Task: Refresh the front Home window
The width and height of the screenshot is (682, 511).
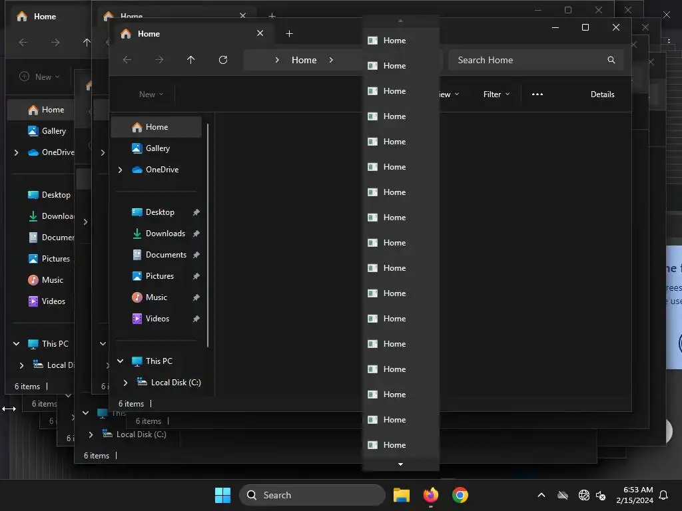Action: pos(223,60)
